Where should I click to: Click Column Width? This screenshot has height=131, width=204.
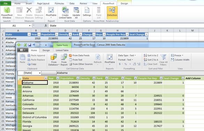[x=180, y=60]
